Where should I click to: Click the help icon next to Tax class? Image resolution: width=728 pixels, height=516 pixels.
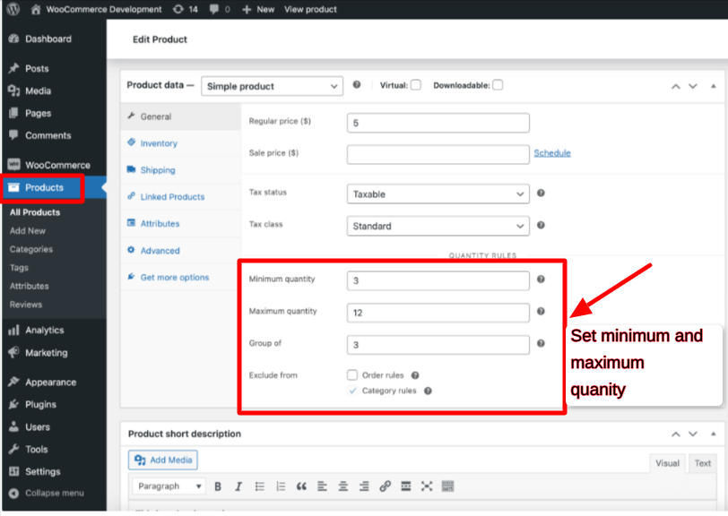tap(541, 225)
